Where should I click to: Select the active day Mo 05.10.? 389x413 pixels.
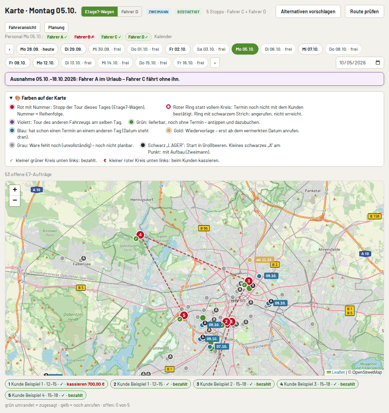[245, 49]
